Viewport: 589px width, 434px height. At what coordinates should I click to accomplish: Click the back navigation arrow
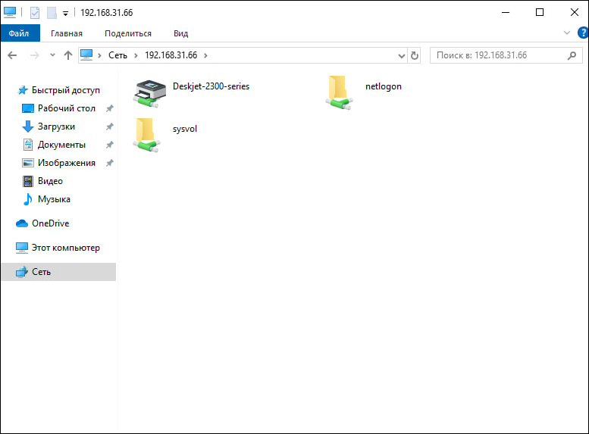click(x=13, y=55)
